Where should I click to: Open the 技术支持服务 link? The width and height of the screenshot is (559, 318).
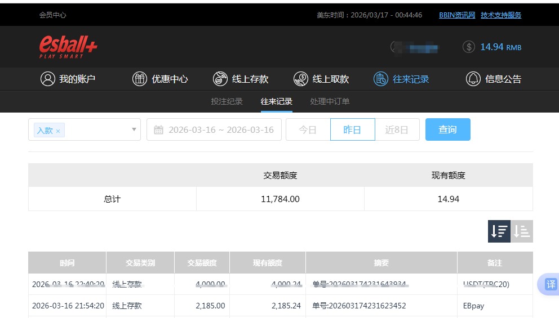point(501,15)
